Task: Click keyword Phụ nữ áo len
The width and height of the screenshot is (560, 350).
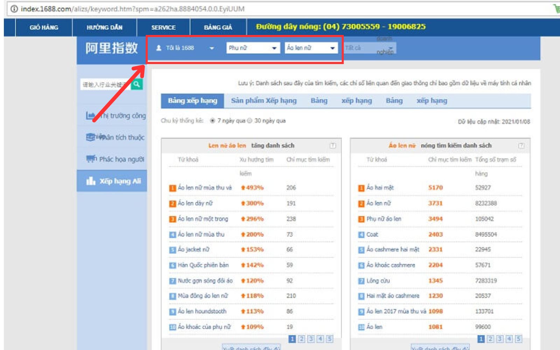Action: [x=384, y=219]
